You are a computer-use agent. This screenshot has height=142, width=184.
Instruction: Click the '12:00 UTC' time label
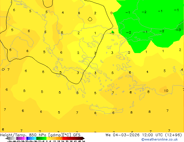pyautogui.click(x=152, y=135)
